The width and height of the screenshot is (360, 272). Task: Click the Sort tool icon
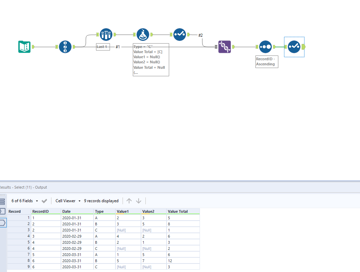[265, 47]
